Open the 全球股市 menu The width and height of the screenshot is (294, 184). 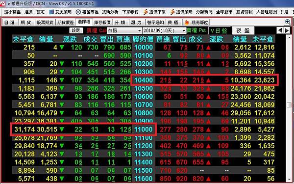click(x=224, y=12)
